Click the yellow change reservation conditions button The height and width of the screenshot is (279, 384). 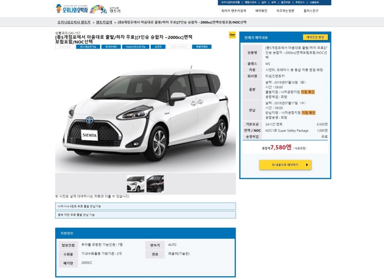point(315,37)
